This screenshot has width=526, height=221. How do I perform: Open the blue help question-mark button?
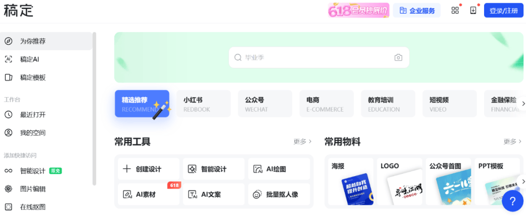pos(512,201)
